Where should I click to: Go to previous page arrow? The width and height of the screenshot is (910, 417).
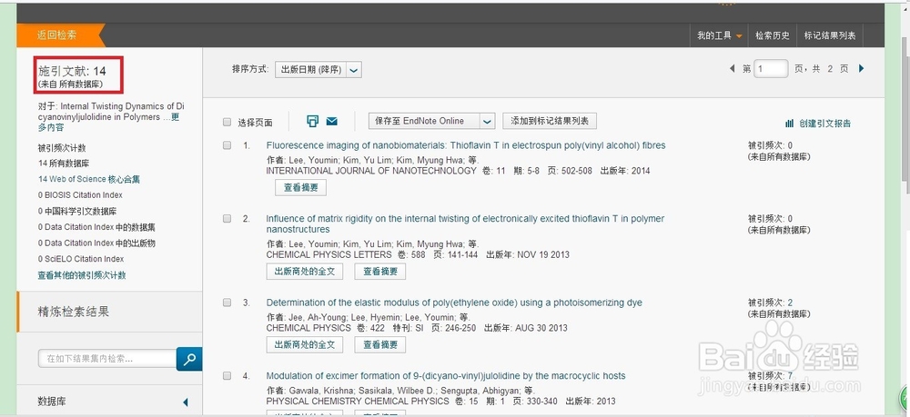[x=732, y=68]
